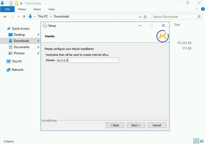Select This PC in address breadcrumb

pos(43,16)
